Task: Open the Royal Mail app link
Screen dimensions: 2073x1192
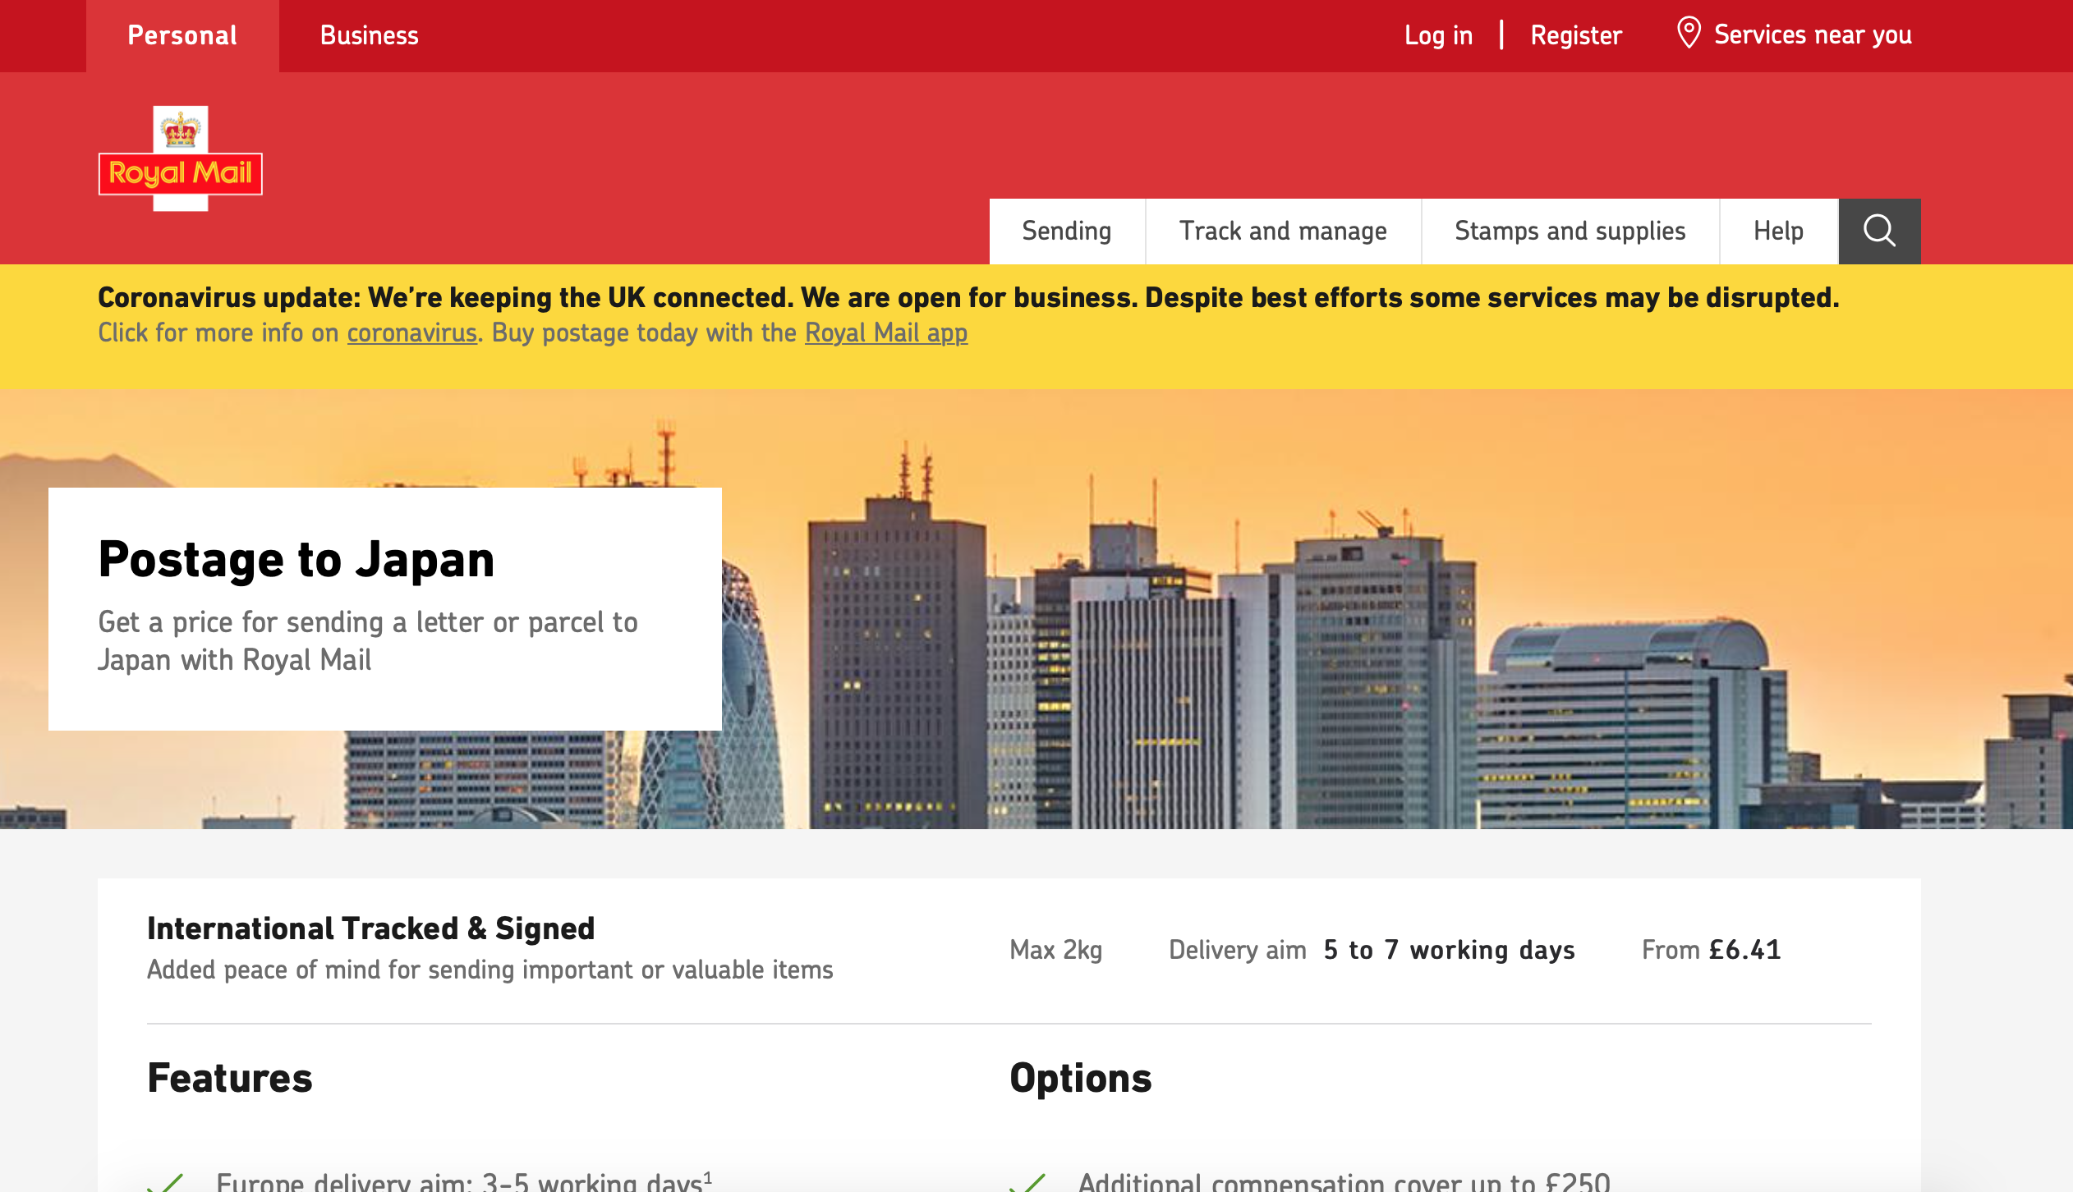Action: tap(886, 332)
